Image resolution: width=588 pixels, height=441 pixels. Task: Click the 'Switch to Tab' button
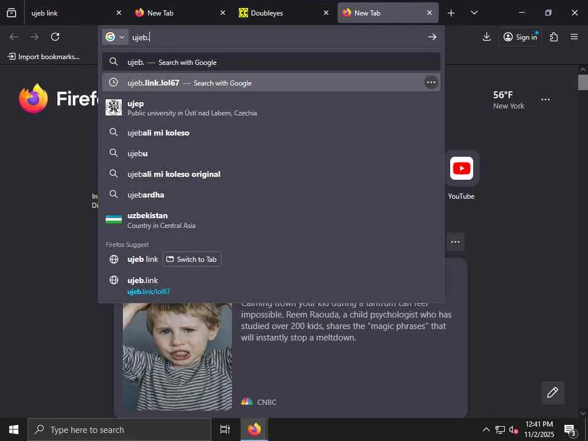click(192, 259)
